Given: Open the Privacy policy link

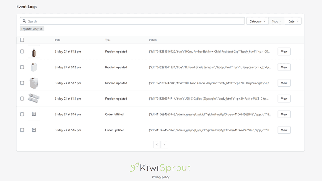Looking at the screenshot, I should point(161,177).
